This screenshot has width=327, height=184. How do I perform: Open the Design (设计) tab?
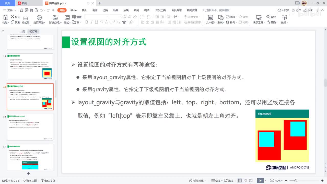(x=95, y=10)
